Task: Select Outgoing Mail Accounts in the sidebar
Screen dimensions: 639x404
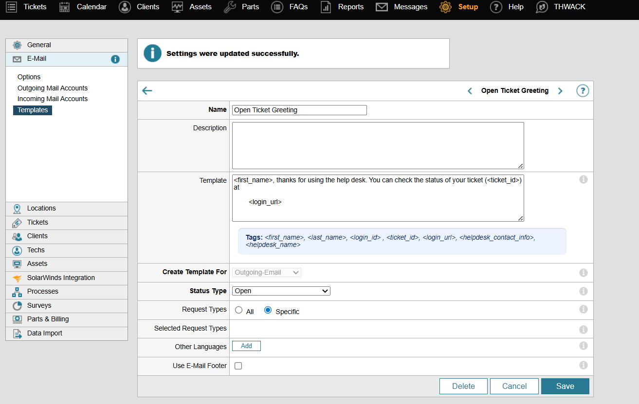Action: pos(53,88)
